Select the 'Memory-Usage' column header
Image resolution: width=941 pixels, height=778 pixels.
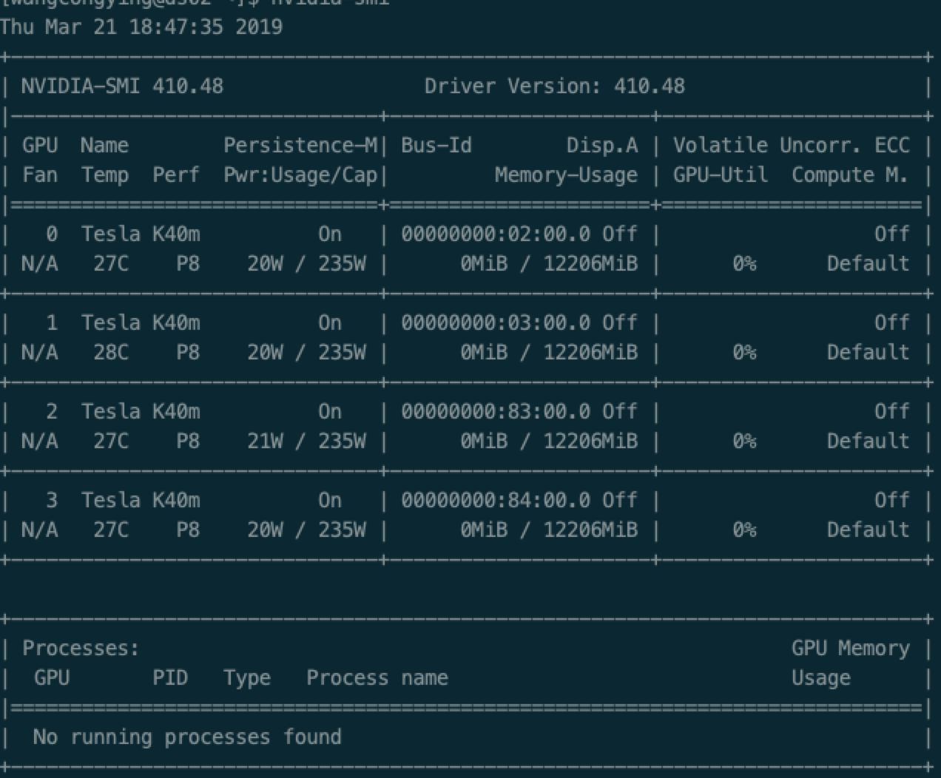pos(565,175)
